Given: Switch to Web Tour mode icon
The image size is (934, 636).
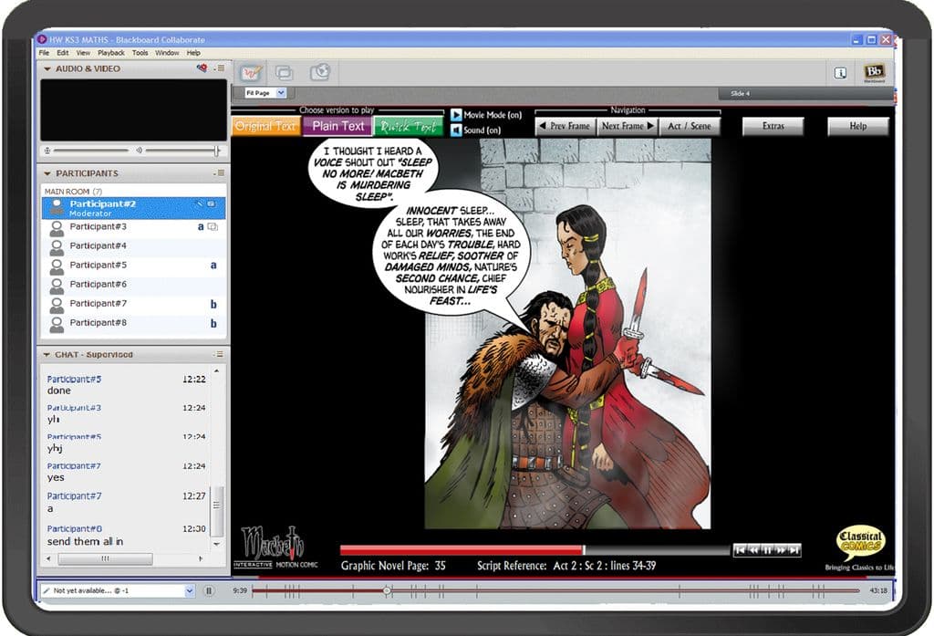Looking at the screenshot, I should 320,72.
